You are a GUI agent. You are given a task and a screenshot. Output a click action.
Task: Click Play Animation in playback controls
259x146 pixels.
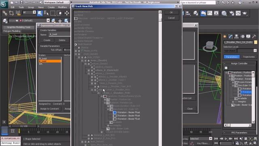coord(226,139)
